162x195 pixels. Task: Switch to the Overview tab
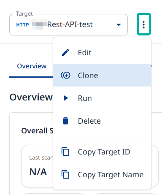pos(32,66)
